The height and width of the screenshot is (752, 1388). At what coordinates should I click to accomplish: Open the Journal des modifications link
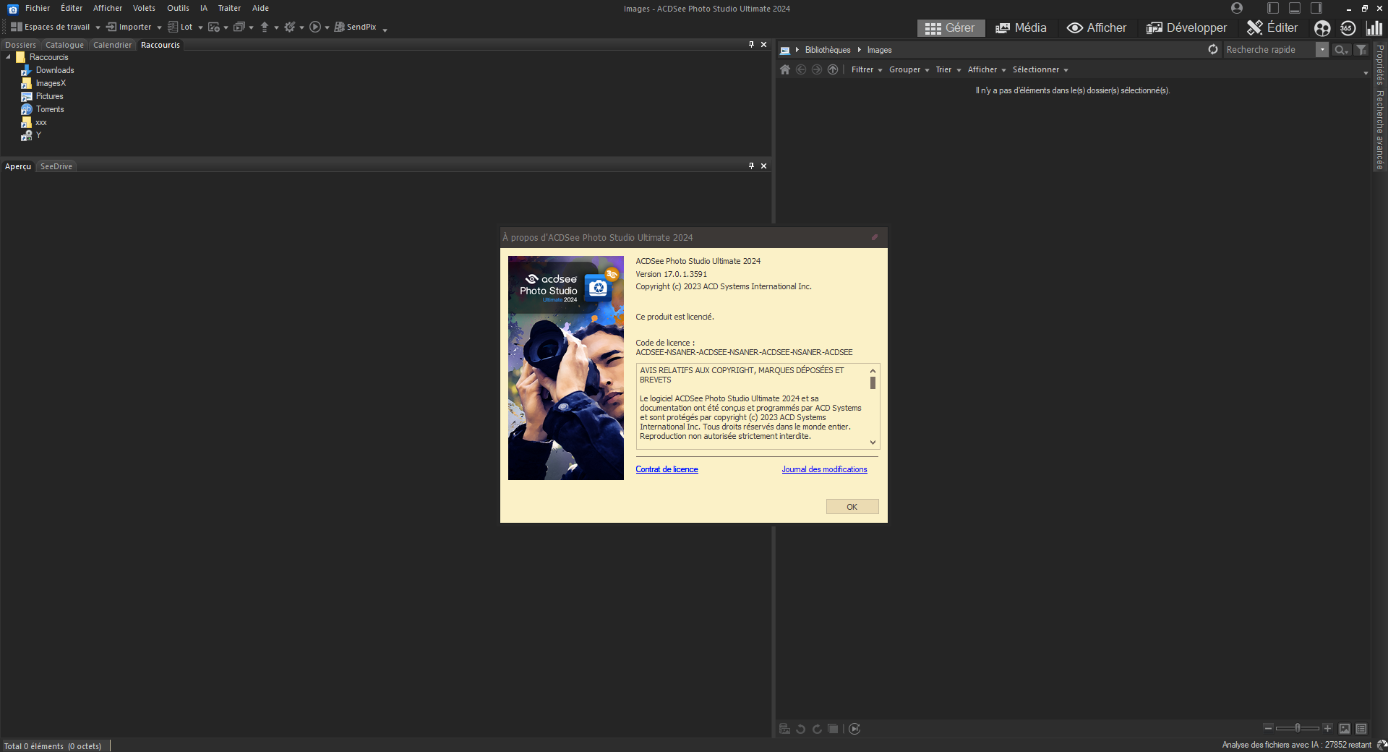click(824, 469)
